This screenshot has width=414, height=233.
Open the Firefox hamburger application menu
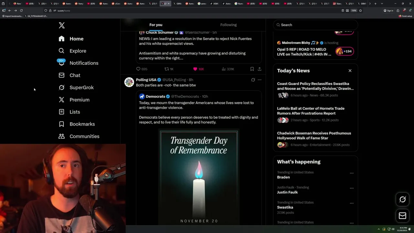[x=410, y=11]
